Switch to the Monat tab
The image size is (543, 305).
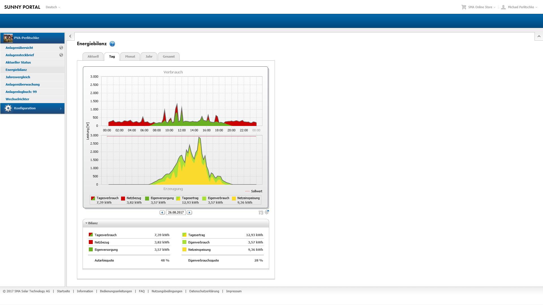pos(130,56)
